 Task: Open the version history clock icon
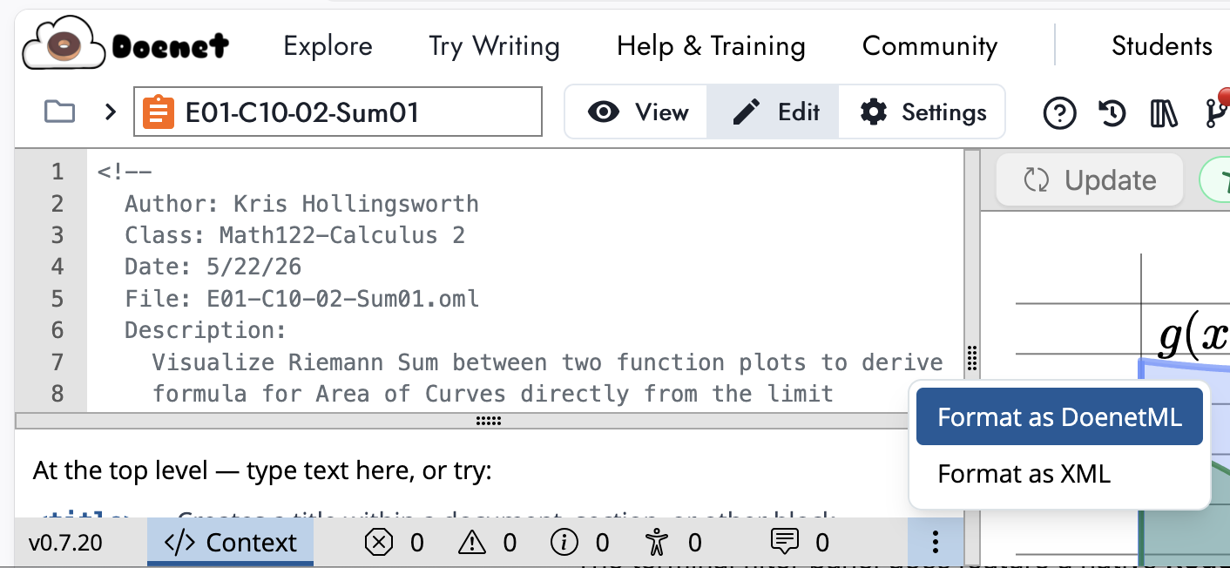[x=1112, y=113]
